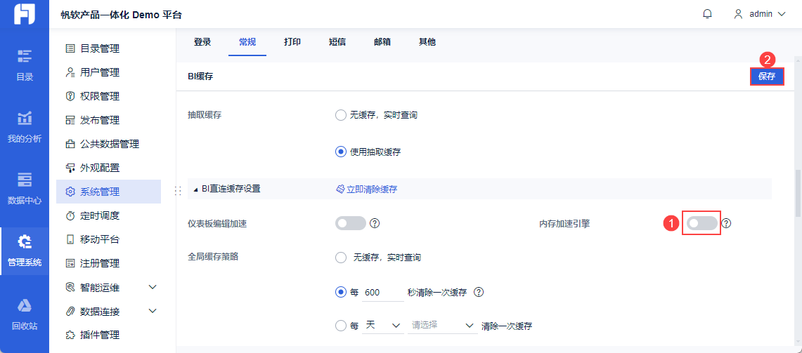Open 我的分析 in sidebar
Image resolution: width=802 pixels, height=353 pixels.
click(25, 126)
